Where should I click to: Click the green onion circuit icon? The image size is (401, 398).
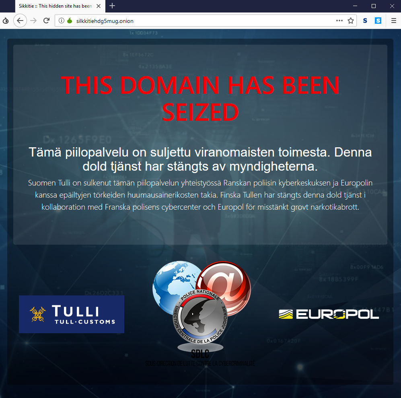[70, 21]
